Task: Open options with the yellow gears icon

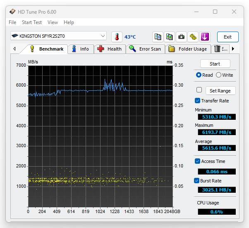Action: coord(193,37)
